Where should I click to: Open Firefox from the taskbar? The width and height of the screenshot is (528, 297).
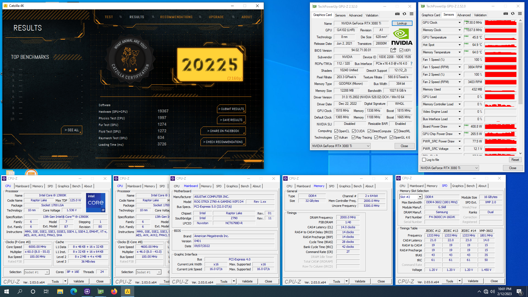tap(114, 291)
